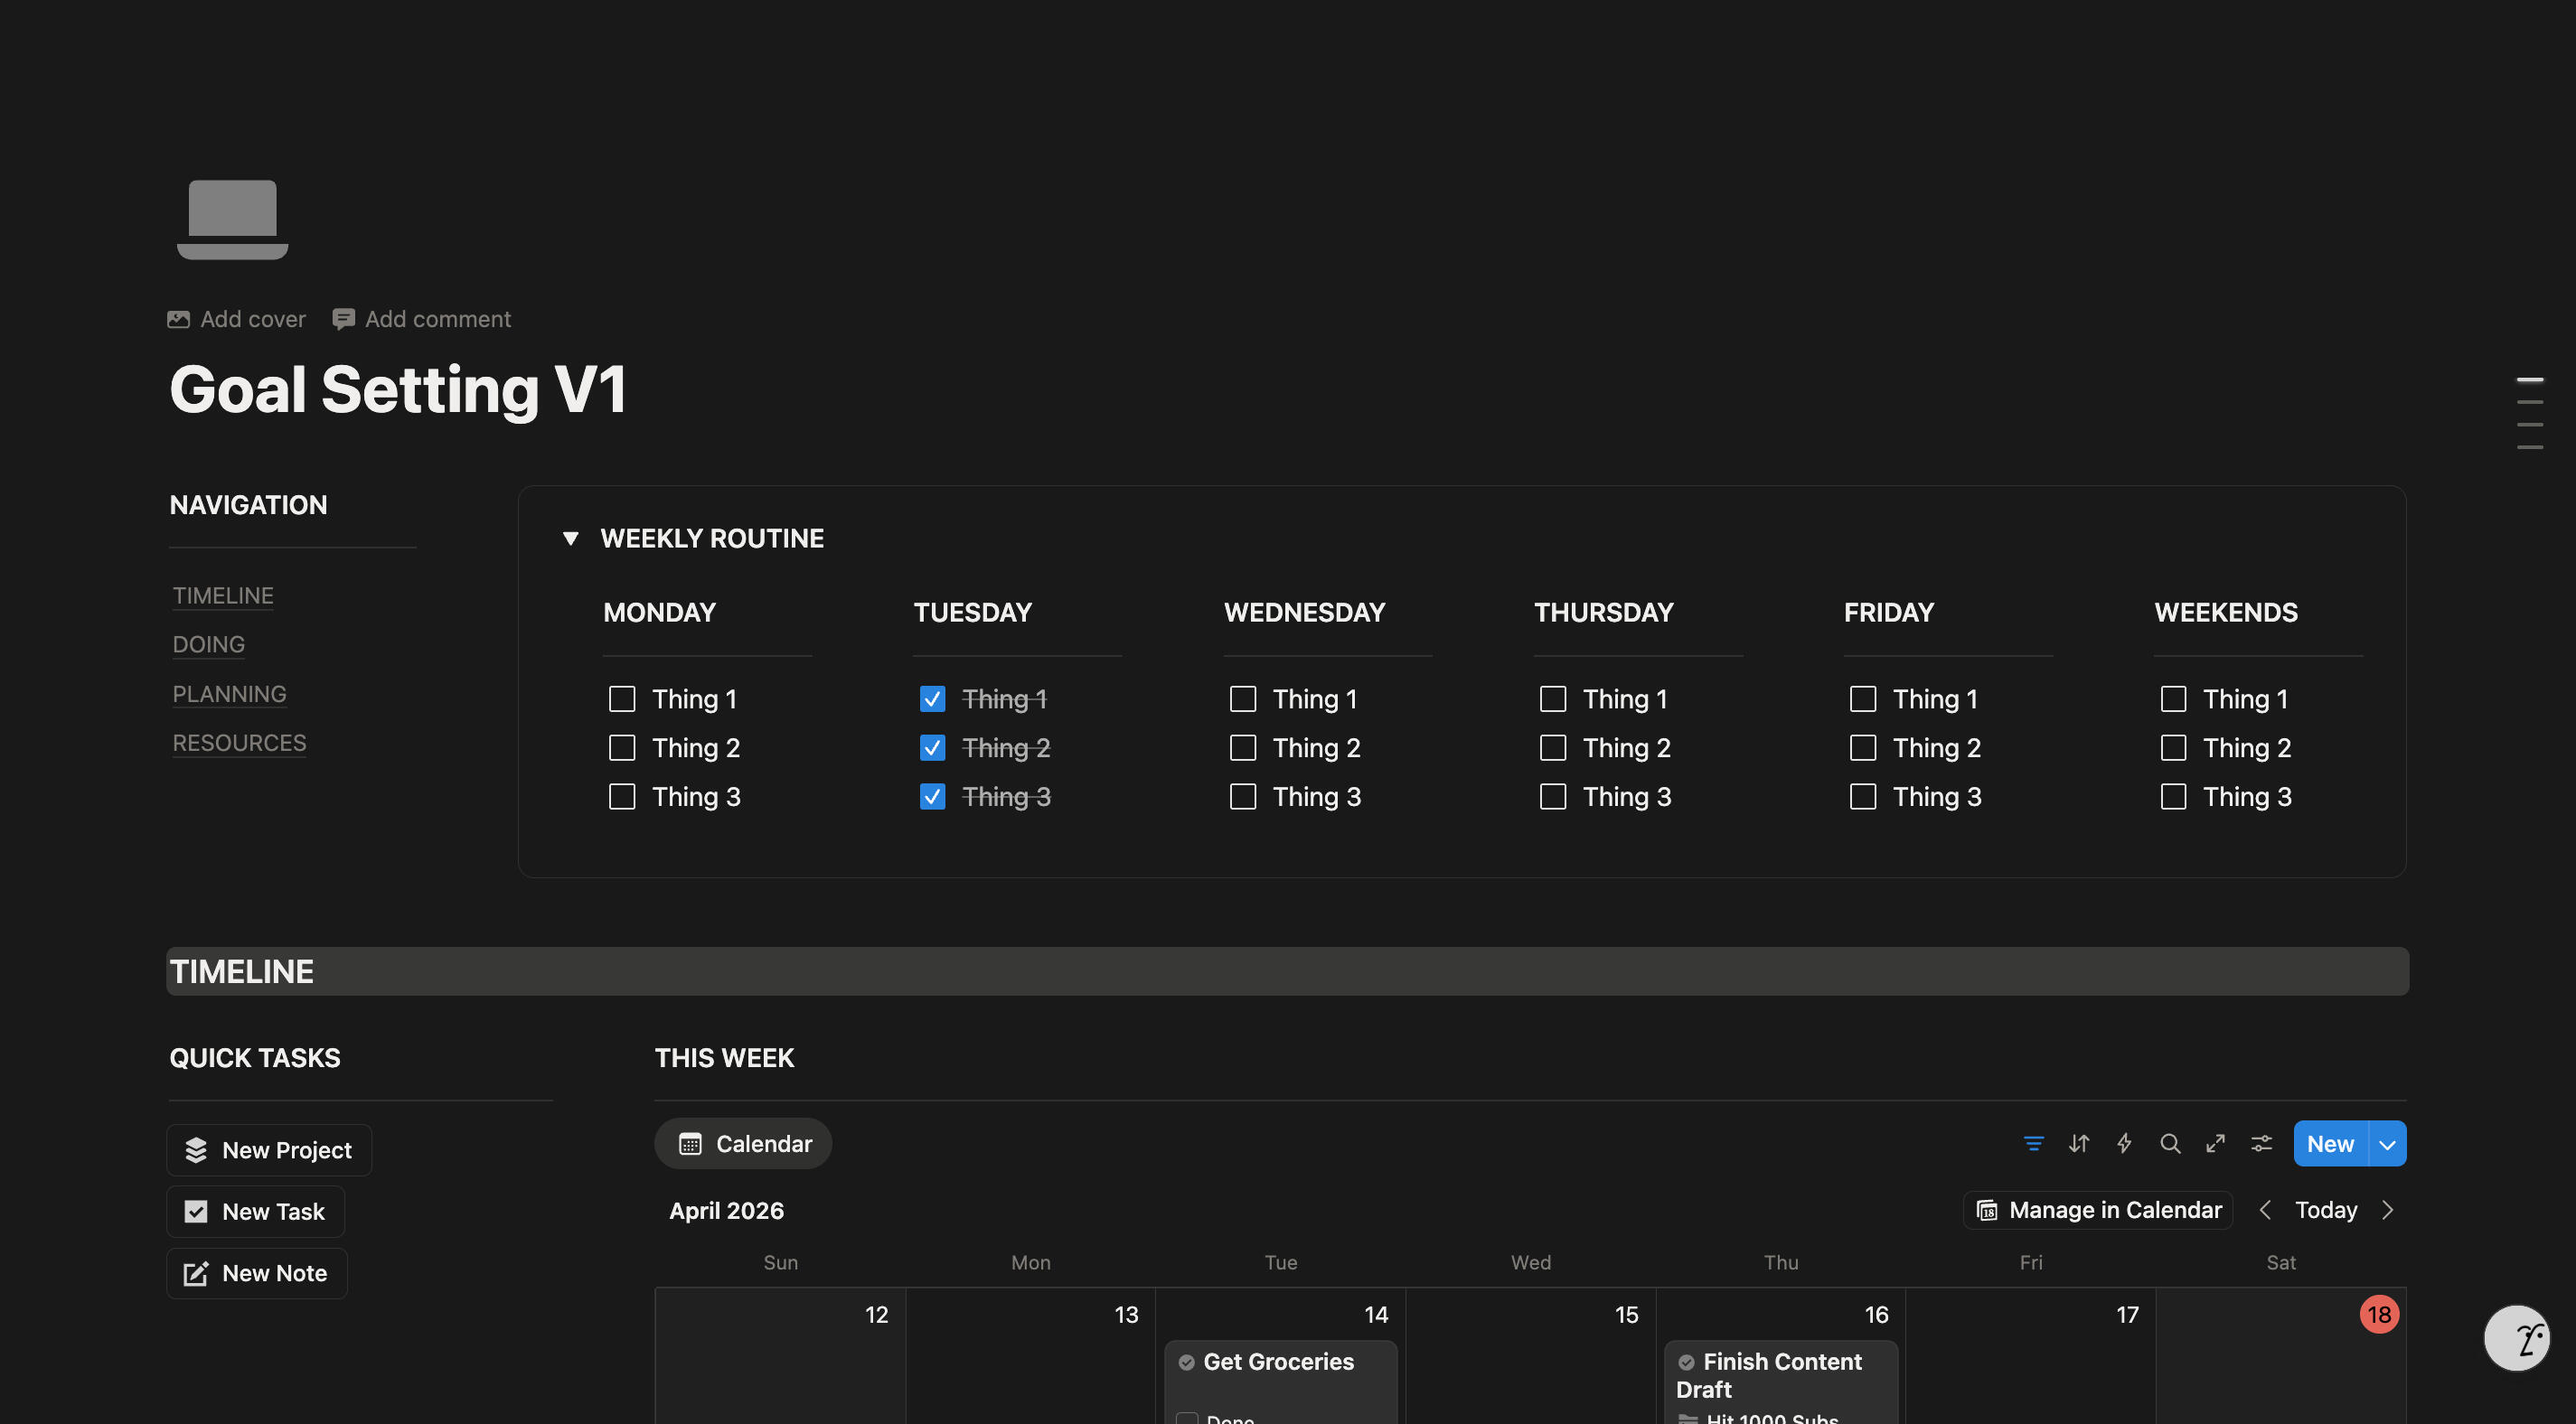The height and width of the screenshot is (1424, 2576).
Task: Open the AI assistant floating button
Action: tap(2516, 1337)
